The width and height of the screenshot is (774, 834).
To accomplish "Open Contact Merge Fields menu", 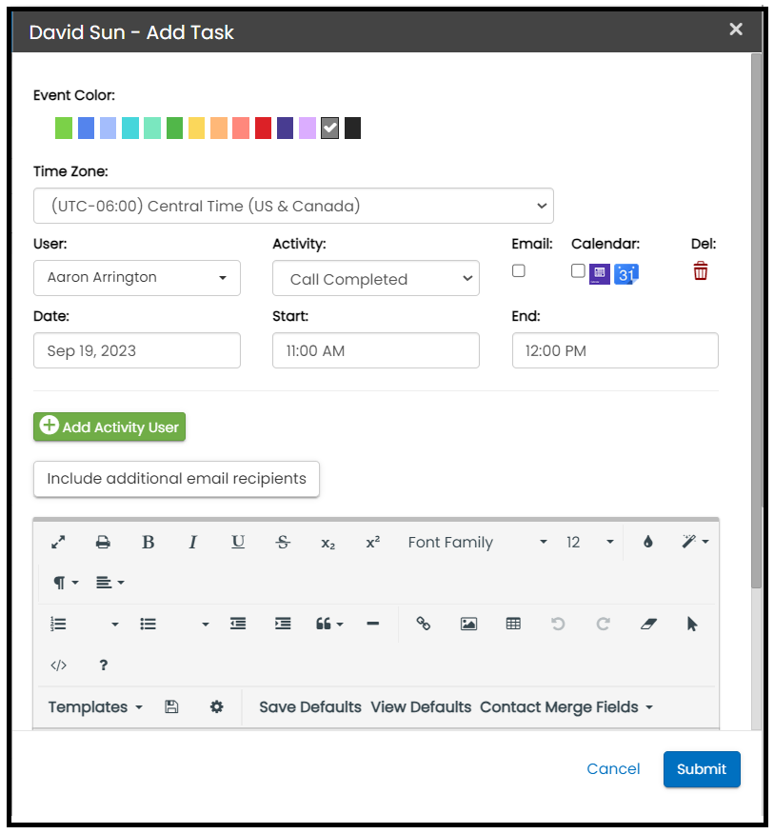I will pyautogui.click(x=566, y=707).
